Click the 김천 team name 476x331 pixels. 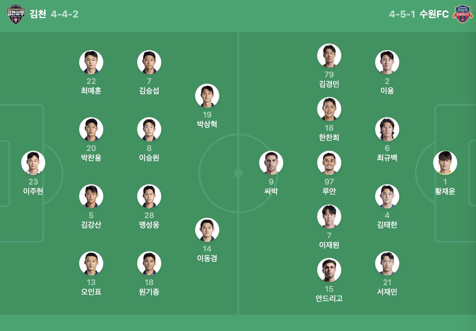click(38, 14)
